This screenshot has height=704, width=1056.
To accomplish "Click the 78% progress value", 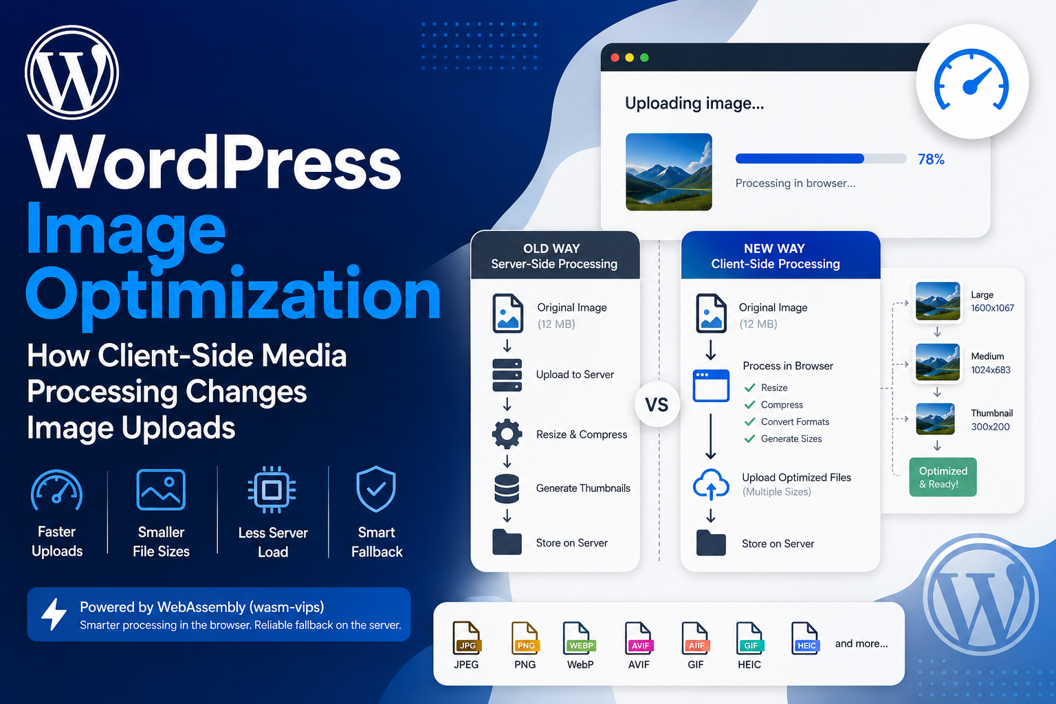I will click(931, 159).
